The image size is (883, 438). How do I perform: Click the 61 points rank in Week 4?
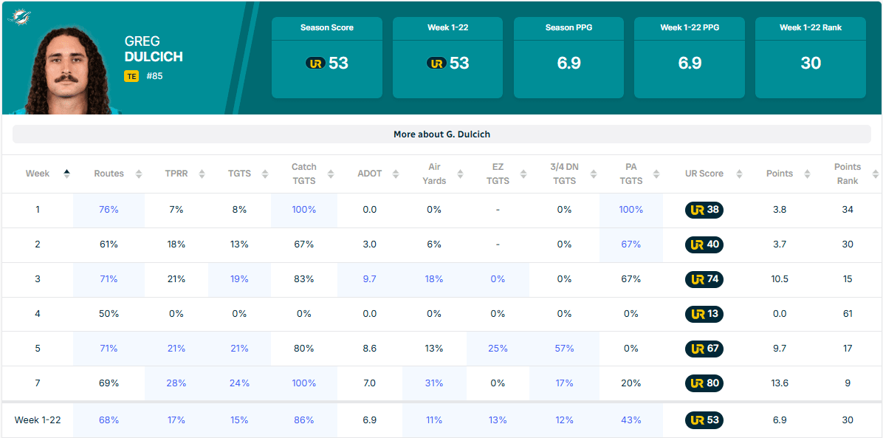pyautogui.click(x=848, y=313)
